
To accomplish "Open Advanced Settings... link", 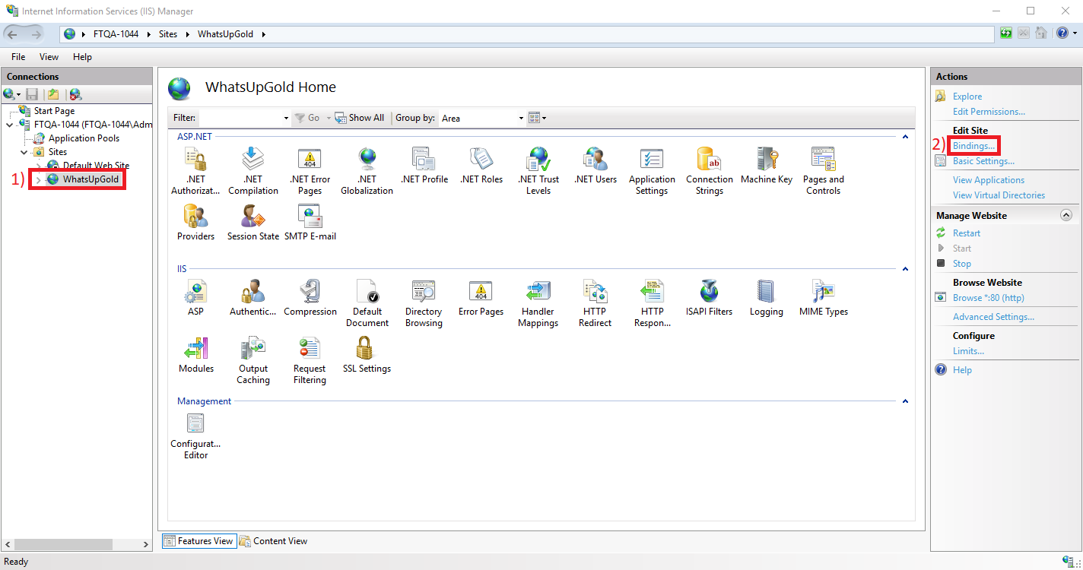I will pos(993,317).
